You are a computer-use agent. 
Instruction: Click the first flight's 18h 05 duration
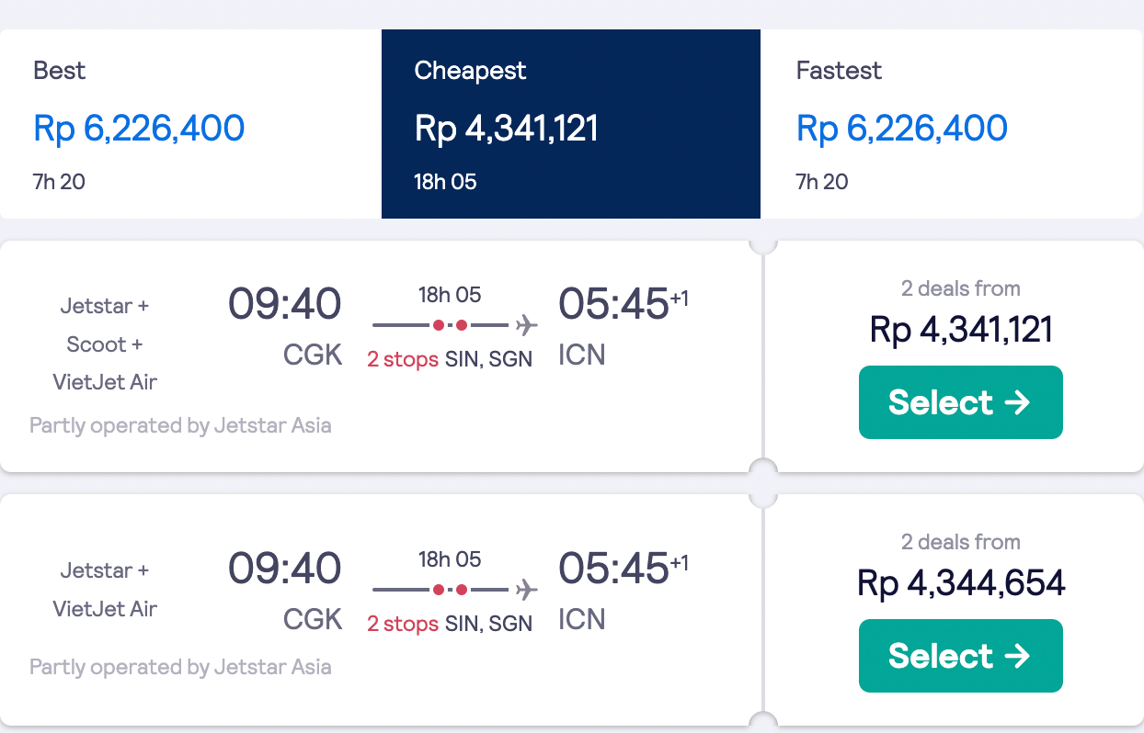tap(450, 295)
